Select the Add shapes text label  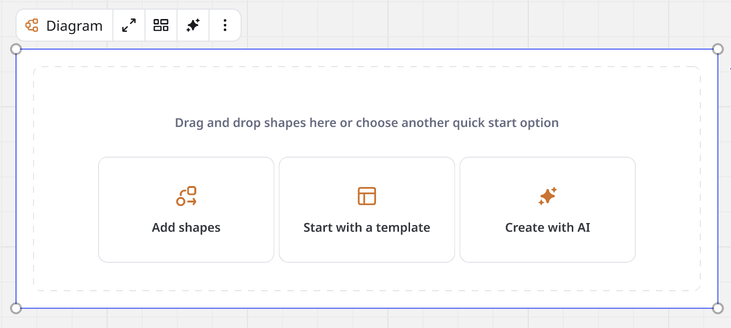click(186, 227)
